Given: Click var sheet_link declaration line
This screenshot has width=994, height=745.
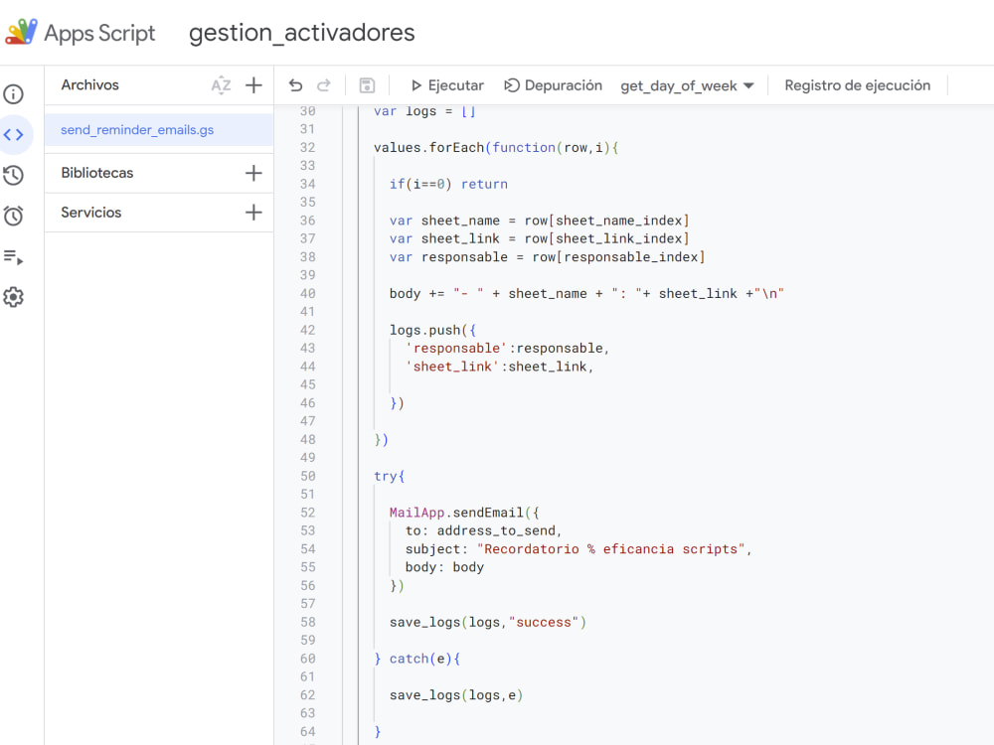Looking at the screenshot, I should click(539, 238).
